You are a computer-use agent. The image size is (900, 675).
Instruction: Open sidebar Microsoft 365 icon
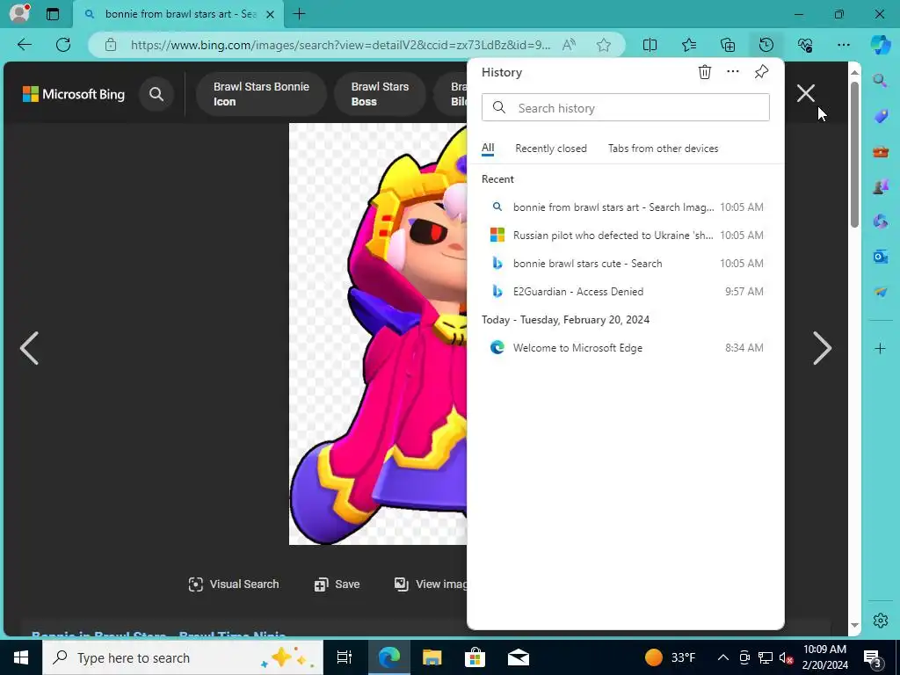[881, 221]
